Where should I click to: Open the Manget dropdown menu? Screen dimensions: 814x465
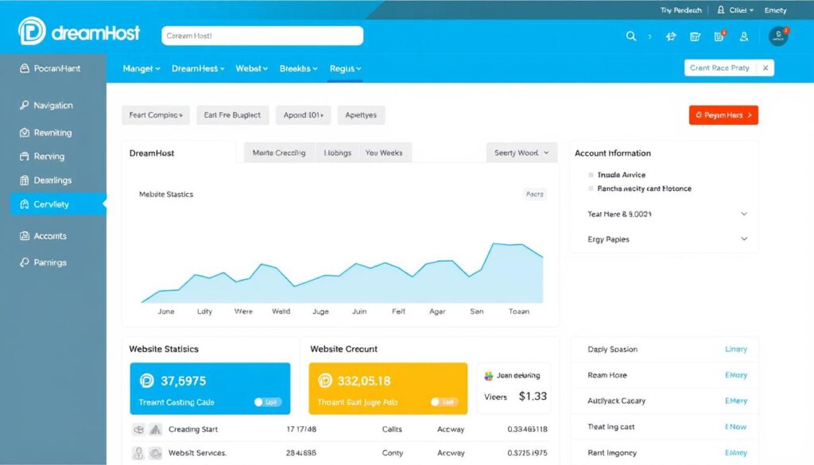pyautogui.click(x=141, y=68)
